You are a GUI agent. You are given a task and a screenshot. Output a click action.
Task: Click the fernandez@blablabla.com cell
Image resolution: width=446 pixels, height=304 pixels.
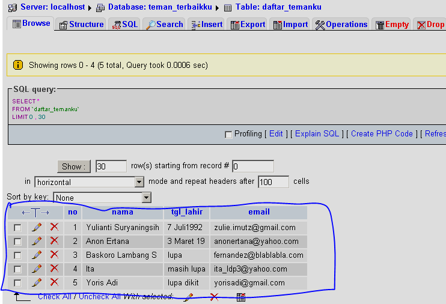pyautogui.click(x=258, y=255)
